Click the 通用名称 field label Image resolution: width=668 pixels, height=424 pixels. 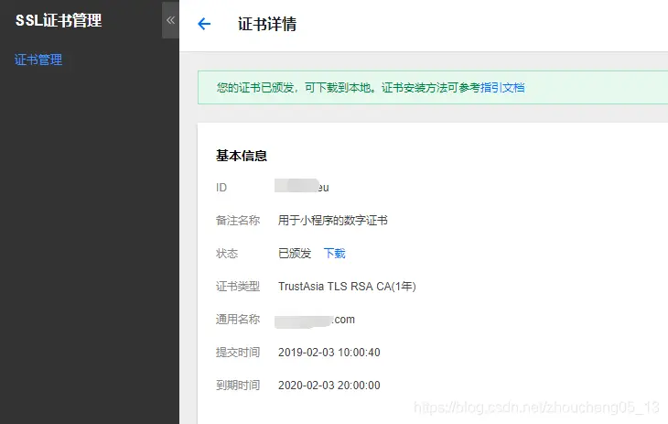click(x=237, y=320)
